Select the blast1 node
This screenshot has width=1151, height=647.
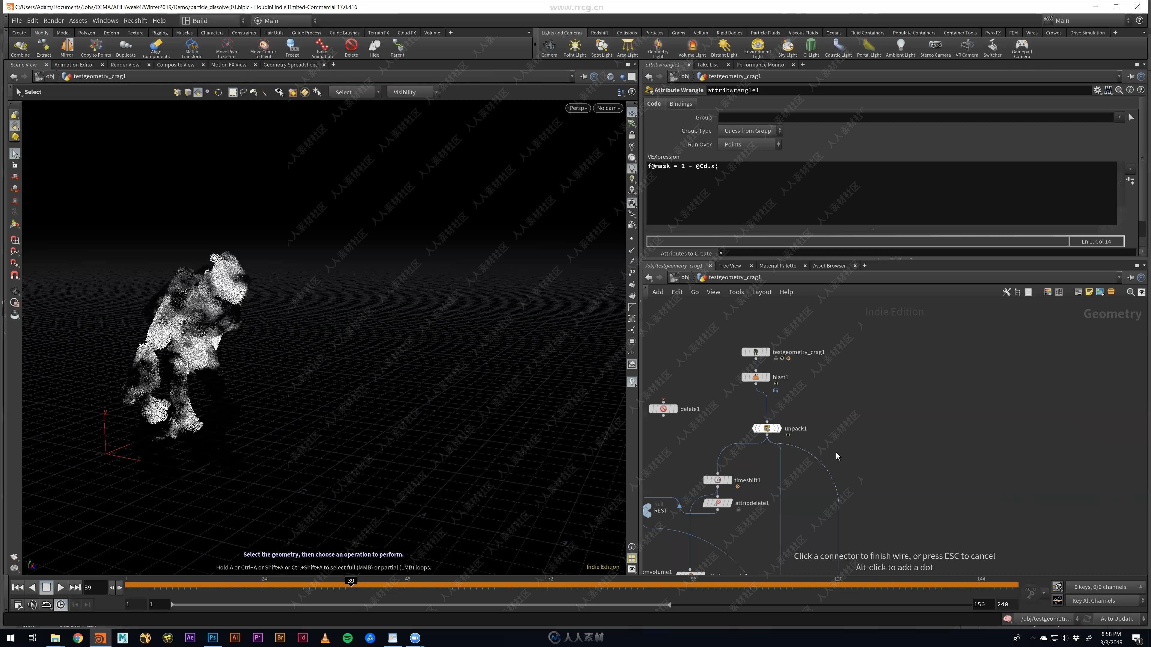click(756, 377)
